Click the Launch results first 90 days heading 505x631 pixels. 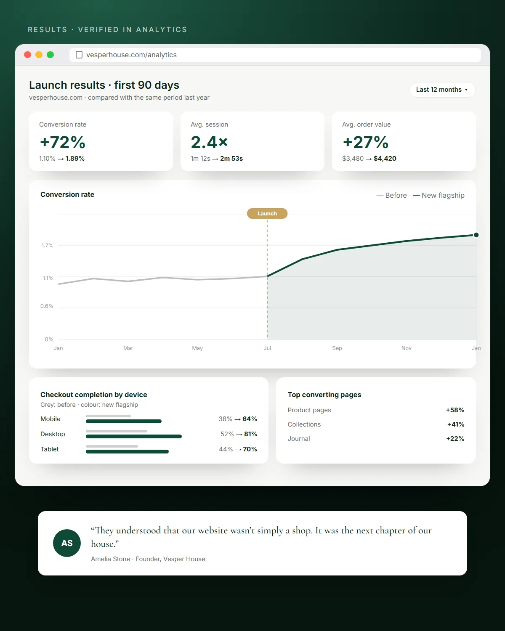104,85
